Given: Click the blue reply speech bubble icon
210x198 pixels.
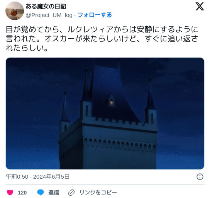Looking at the screenshot, I should pos(41,193).
